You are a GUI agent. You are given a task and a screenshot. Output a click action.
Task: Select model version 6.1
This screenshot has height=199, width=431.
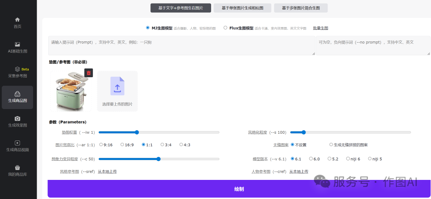293,158
